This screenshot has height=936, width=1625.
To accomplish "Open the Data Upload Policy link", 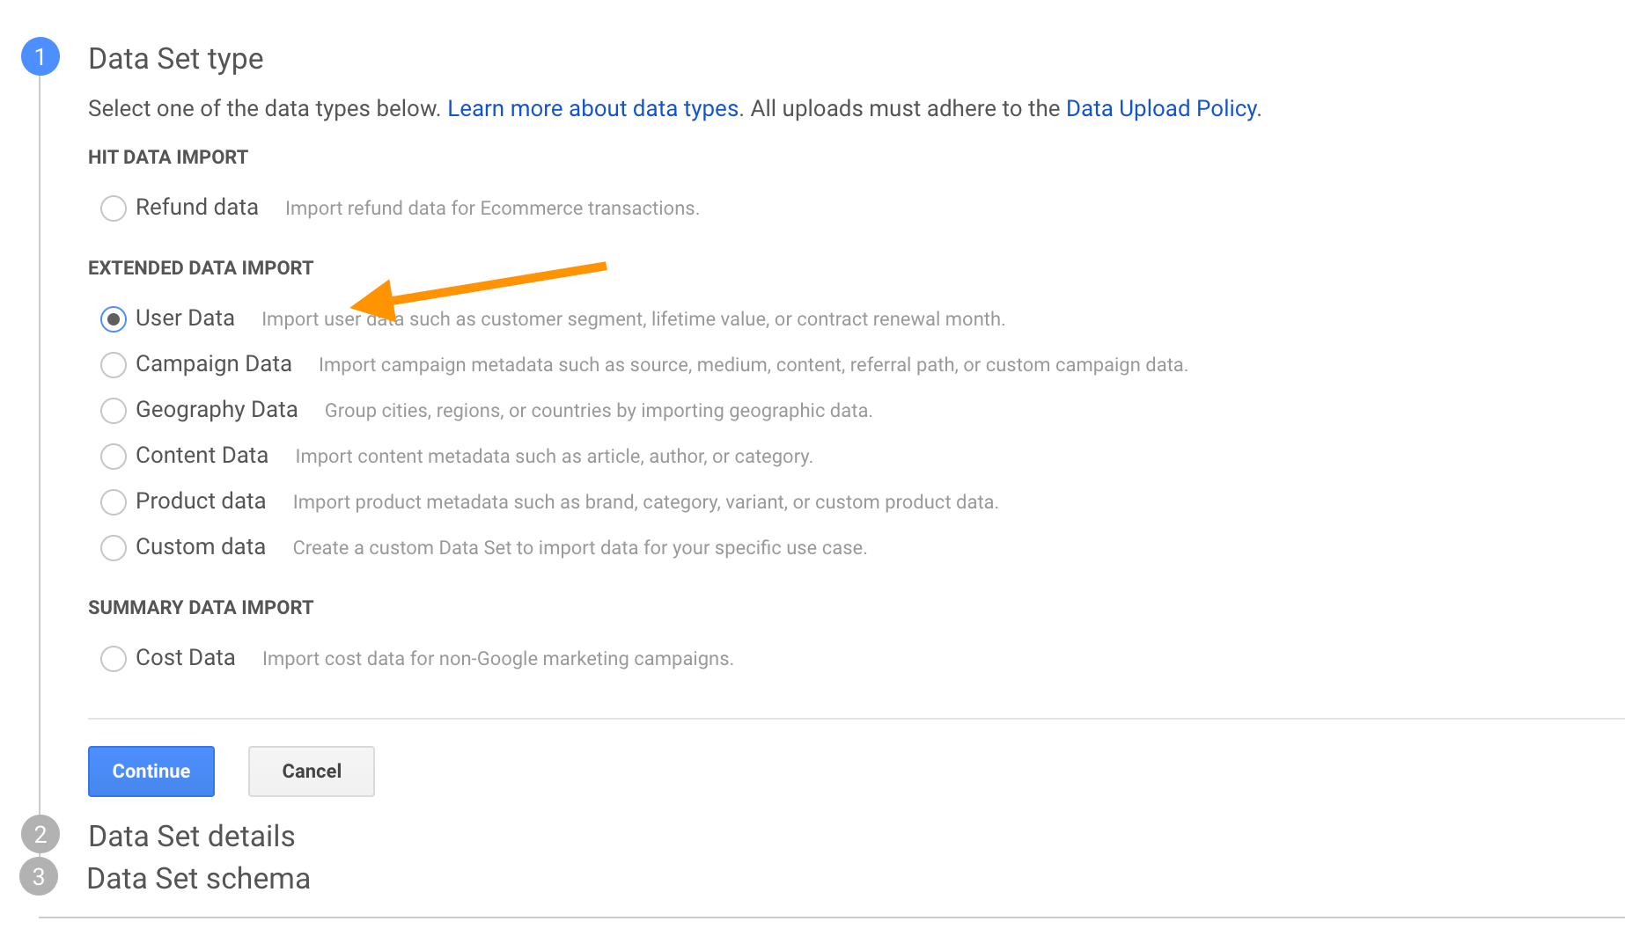I will 1161,108.
